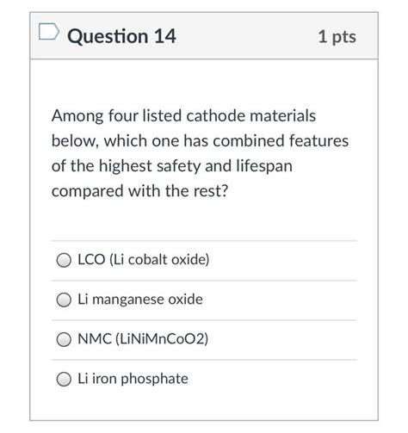Click the "Question 14" heading
The width and height of the screenshot is (408, 433).
[121, 36]
